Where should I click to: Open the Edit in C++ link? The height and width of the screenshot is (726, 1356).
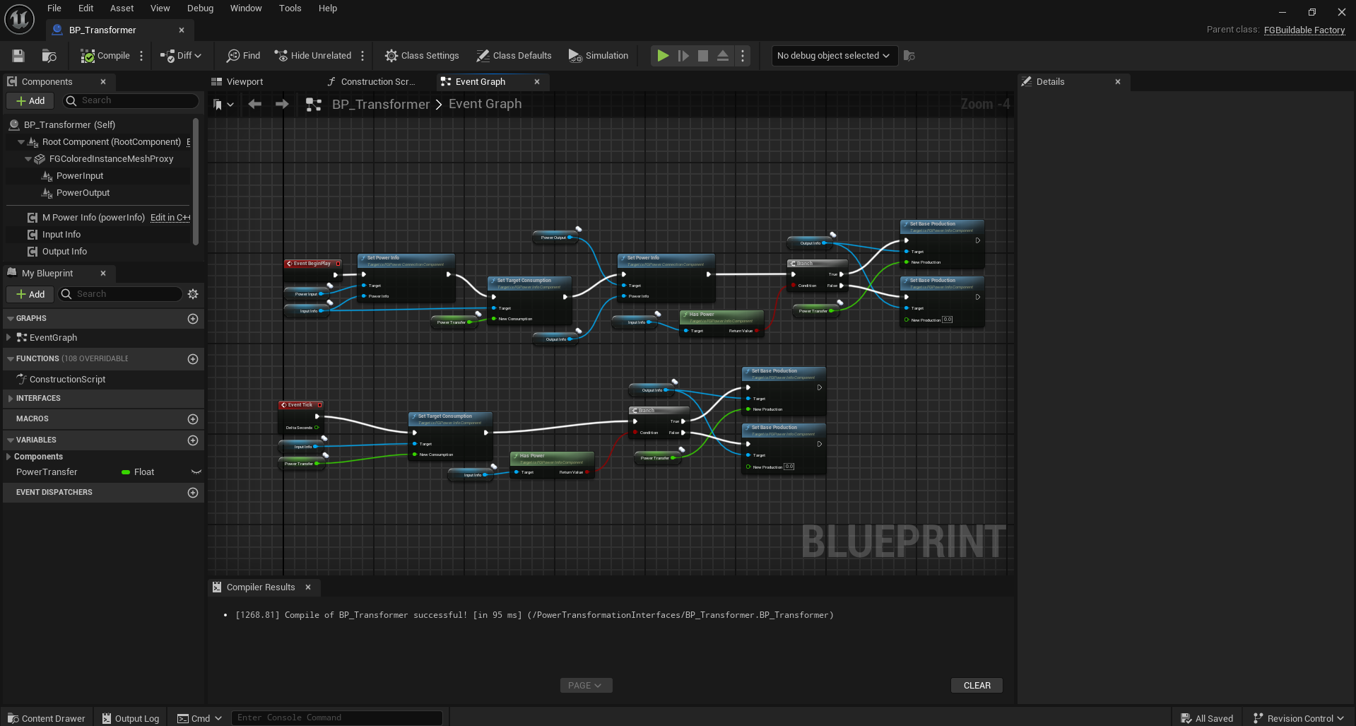click(x=170, y=218)
